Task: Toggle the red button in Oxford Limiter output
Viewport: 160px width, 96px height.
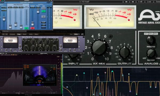Action: tap(33, 28)
